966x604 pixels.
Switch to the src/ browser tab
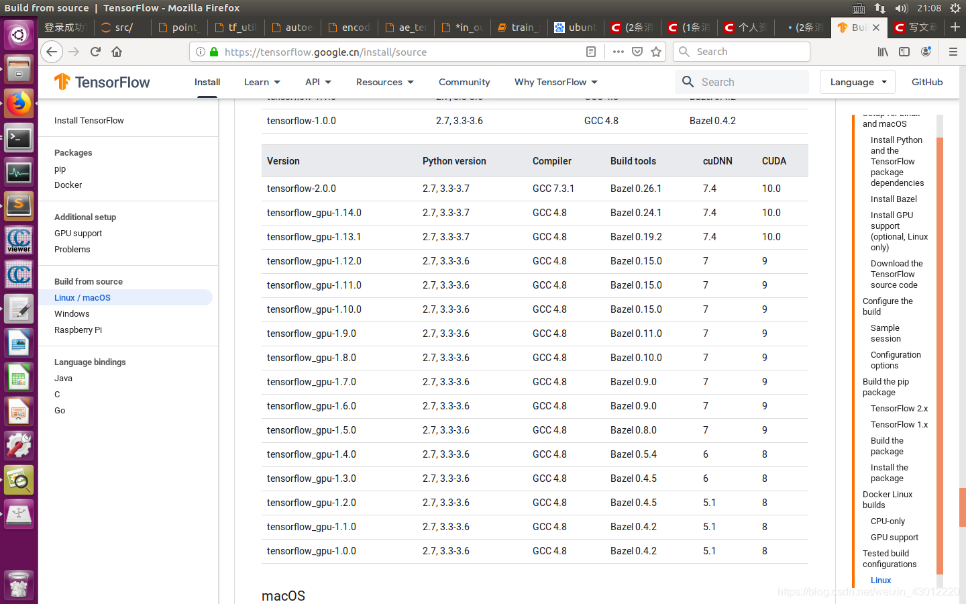click(x=123, y=27)
